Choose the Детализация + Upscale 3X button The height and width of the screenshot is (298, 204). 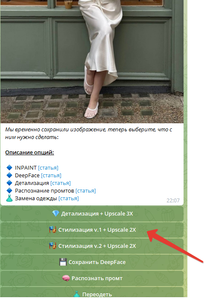coord(92,214)
